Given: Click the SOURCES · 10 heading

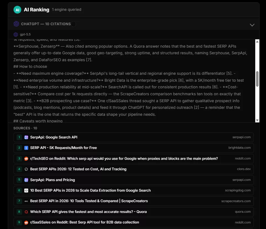Looking at the screenshot, I should 25,128.
